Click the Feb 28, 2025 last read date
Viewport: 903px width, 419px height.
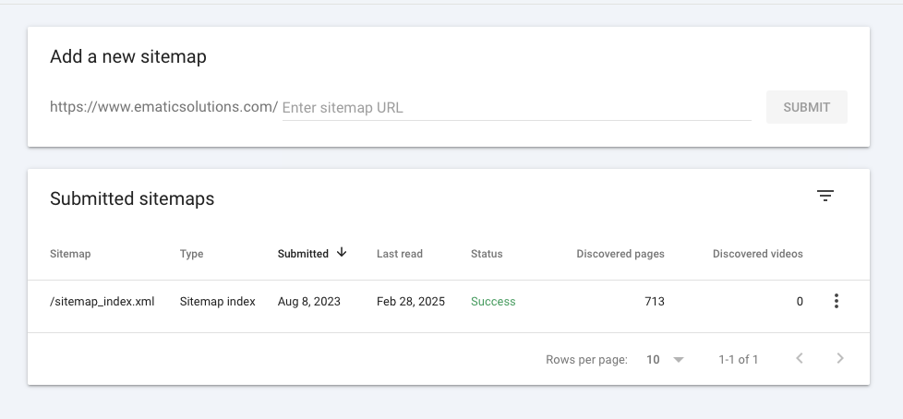point(411,302)
